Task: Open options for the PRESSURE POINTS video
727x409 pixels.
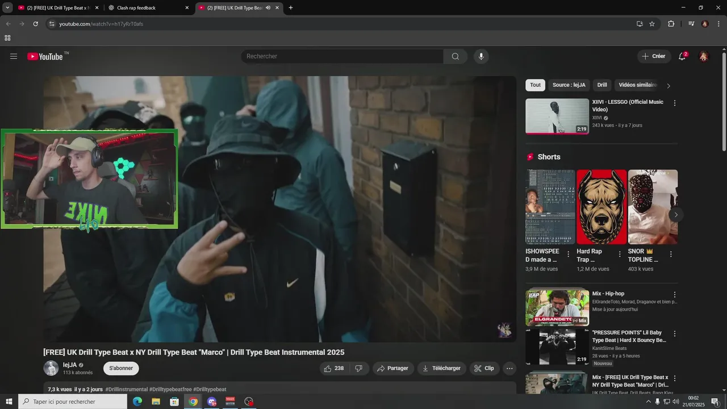Action: (675, 333)
